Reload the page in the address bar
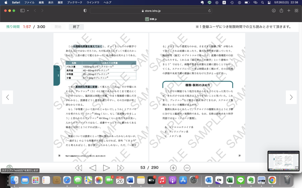This screenshot has height=188, width=302. click(x=209, y=11)
